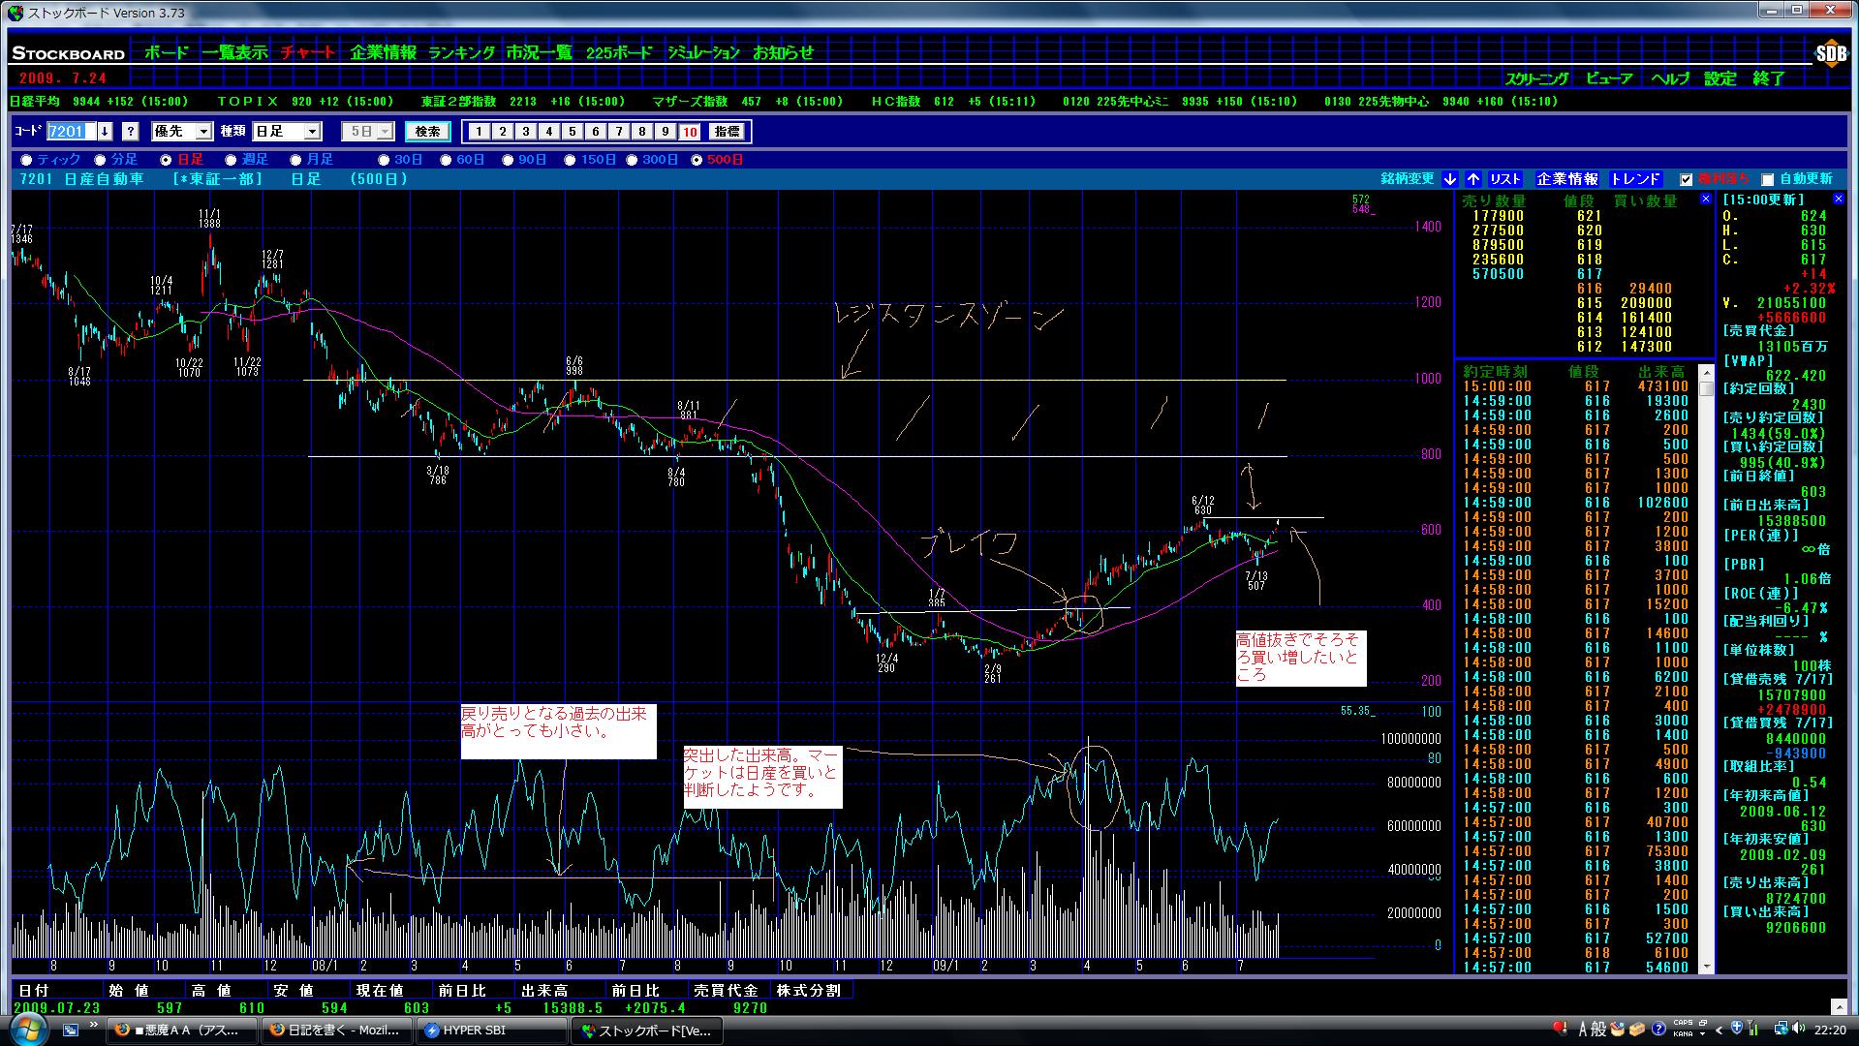1859x1046 pixels.
Task: Select the 150日 period radio button
Action: pos(570,160)
